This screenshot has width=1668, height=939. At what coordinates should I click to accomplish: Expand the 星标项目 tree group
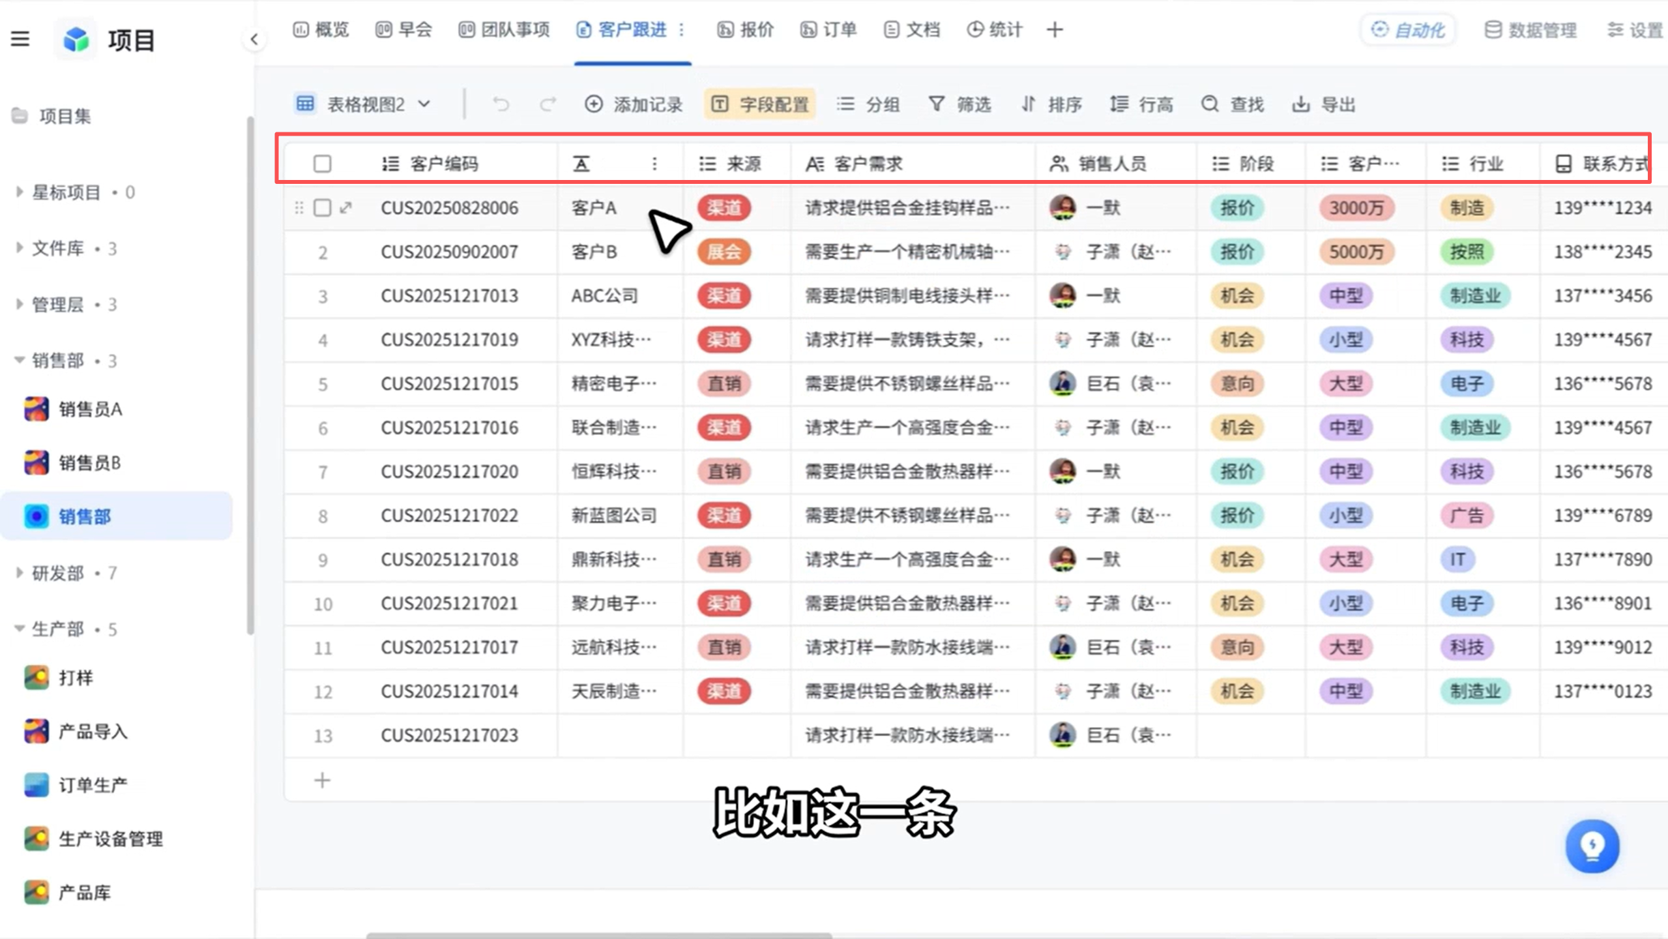19,192
